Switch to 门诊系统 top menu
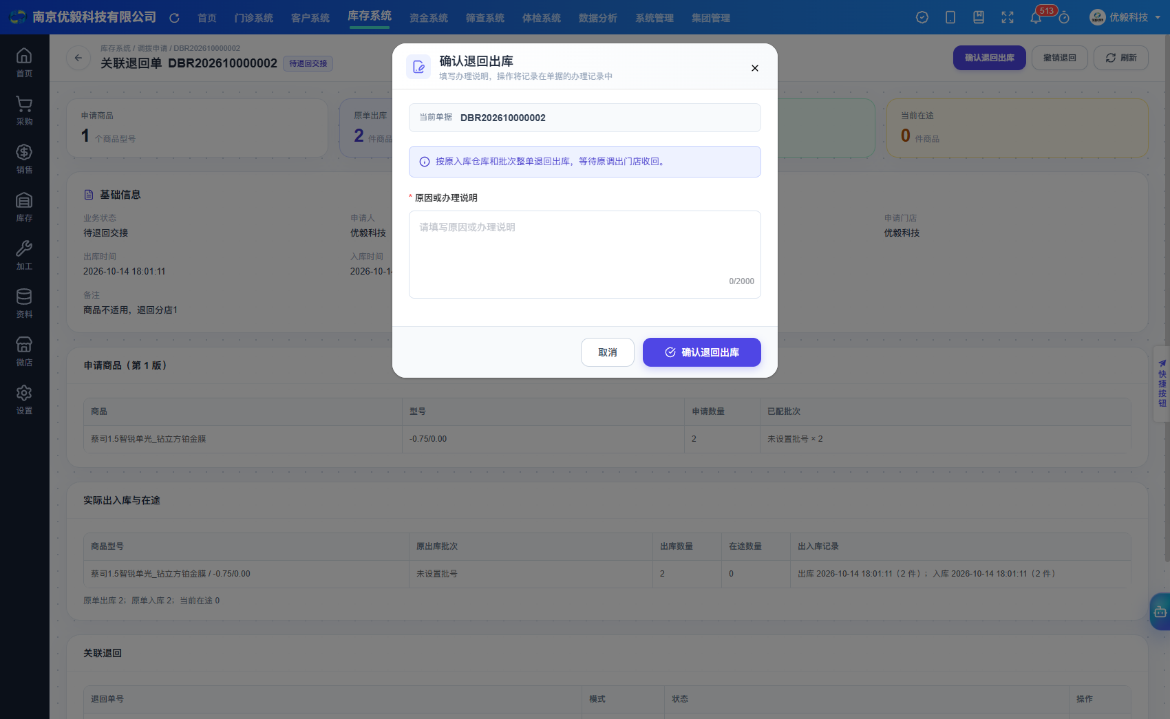This screenshot has height=719, width=1170. point(254,18)
